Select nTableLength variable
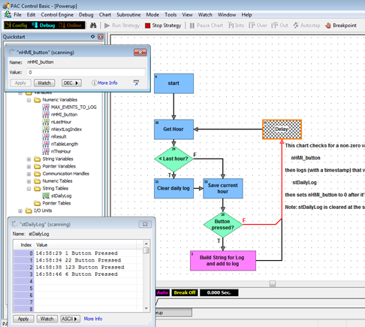 [x=65, y=144]
